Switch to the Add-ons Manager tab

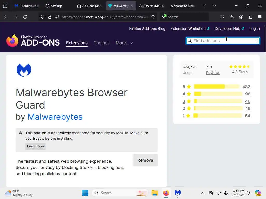89,6
